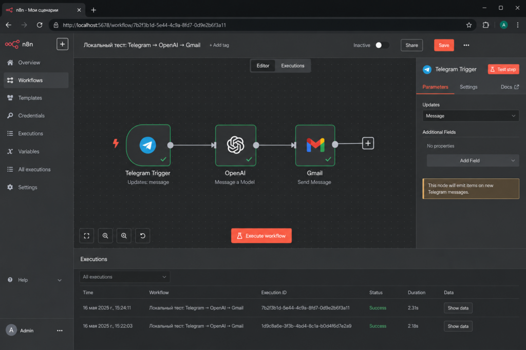The image size is (526, 350).
Task: Open the Parameters tab
Action: [435, 87]
